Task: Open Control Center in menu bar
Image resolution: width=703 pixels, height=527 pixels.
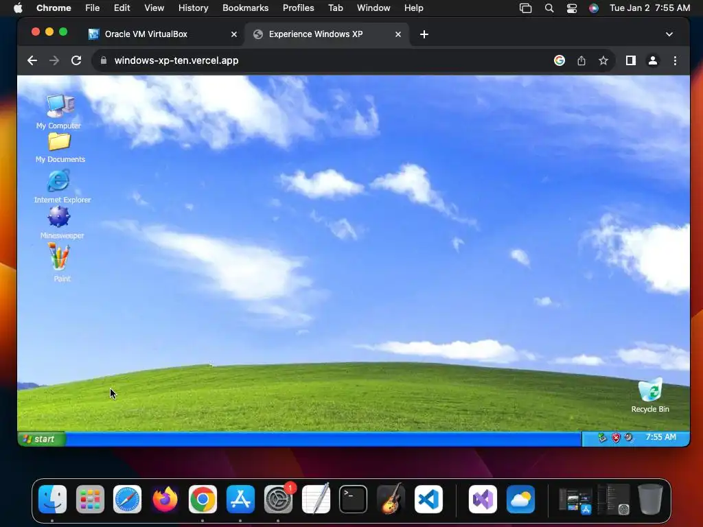Action: coord(572,8)
